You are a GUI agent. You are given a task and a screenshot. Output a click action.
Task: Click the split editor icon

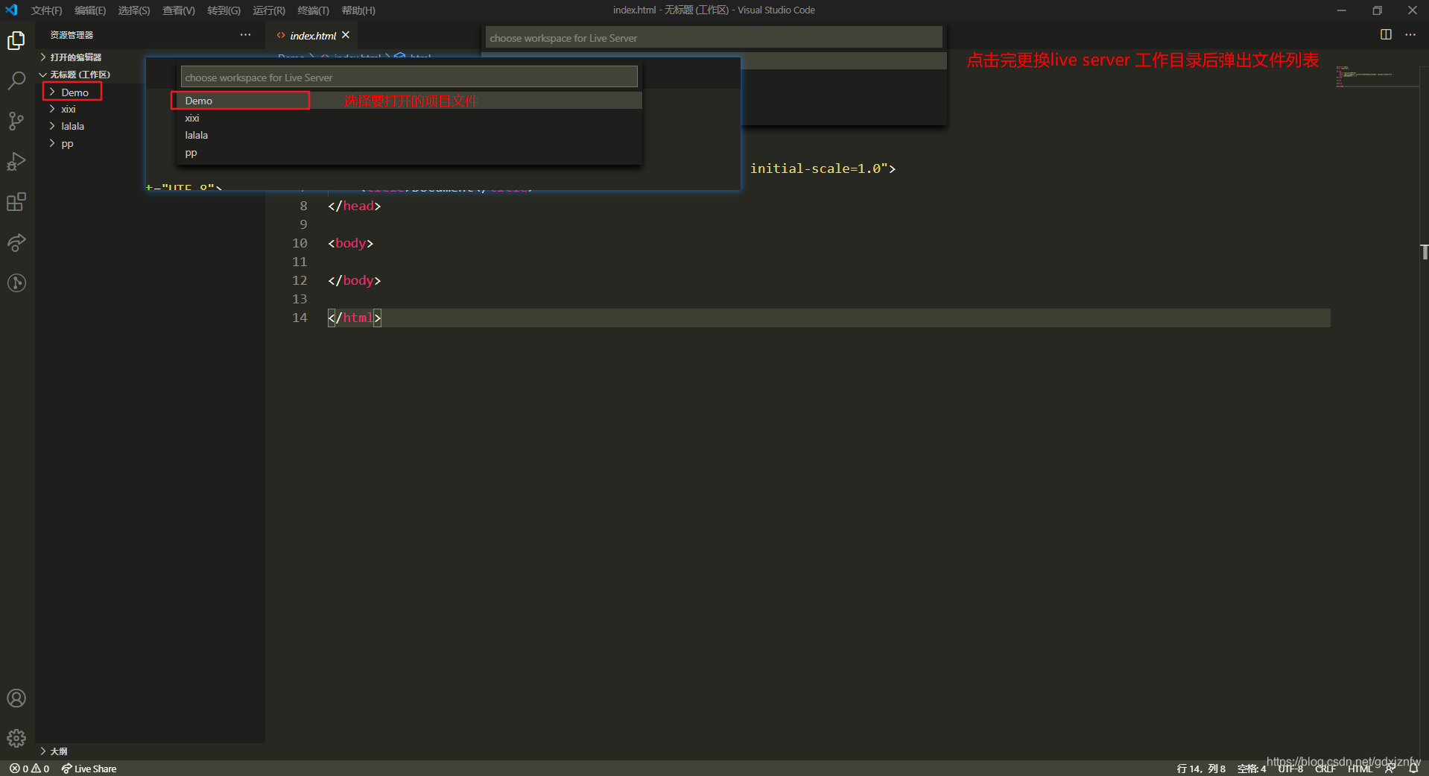[1386, 35]
